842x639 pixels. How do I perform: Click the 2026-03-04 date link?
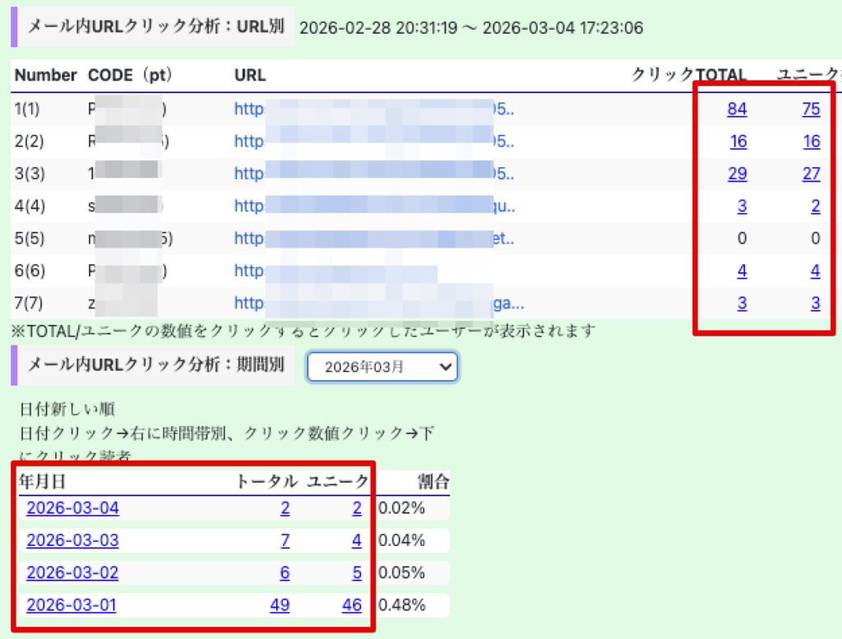click(x=72, y=508)
